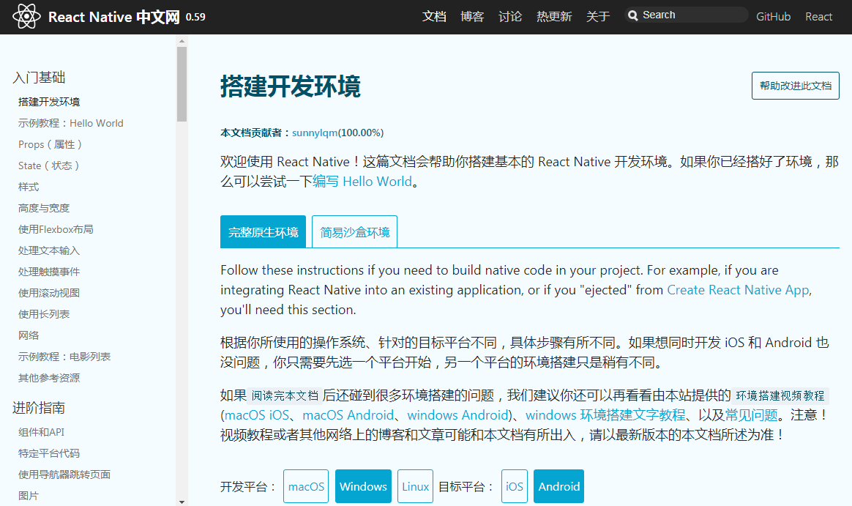This screenshot has height=506, width=852.
Task: Open sidebar item 使用Flexbox布局
Action: [56, 229]
